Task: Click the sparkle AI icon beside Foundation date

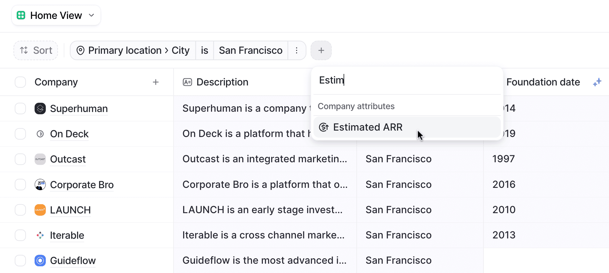Action: coord(597,82)
